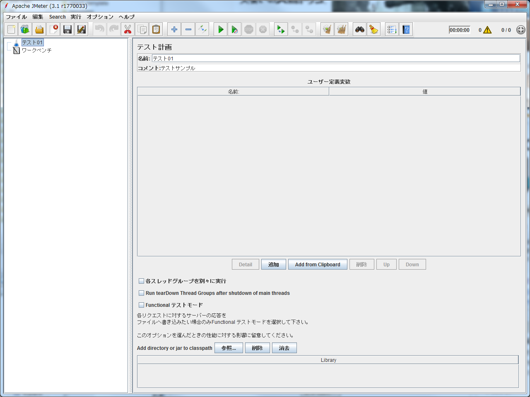
Task: Save the test plan with floppy icon
Action: [x=67, y=29]
